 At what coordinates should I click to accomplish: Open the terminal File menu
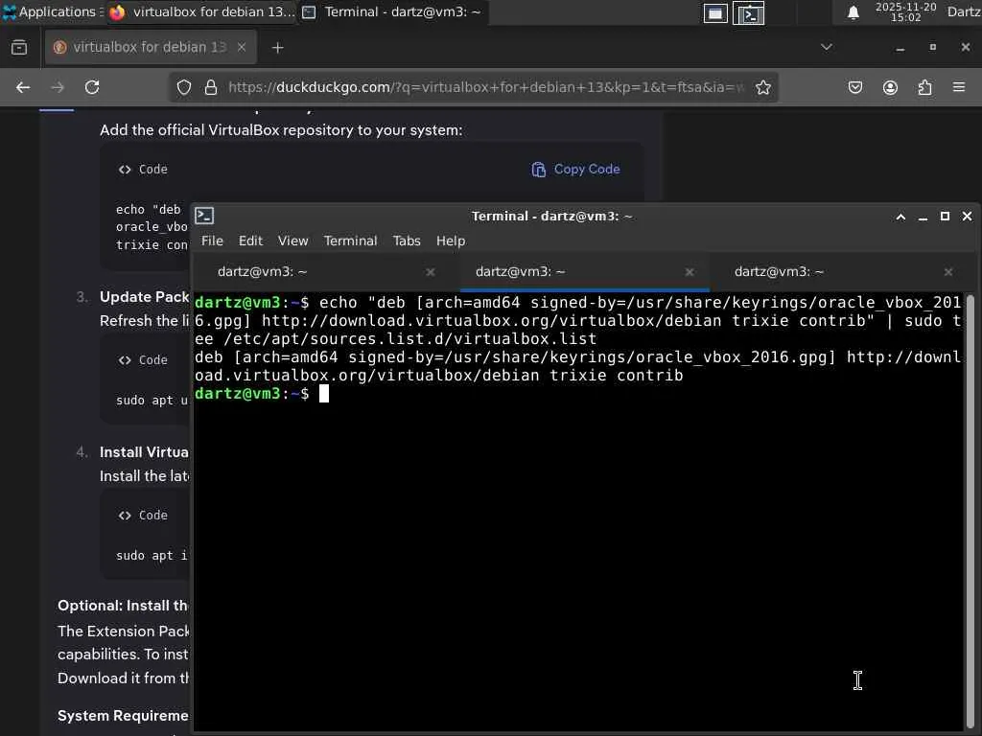coord(212,241)
